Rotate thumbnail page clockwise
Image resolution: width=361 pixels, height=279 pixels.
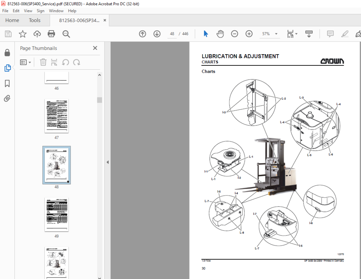click(x=77, y=62)
